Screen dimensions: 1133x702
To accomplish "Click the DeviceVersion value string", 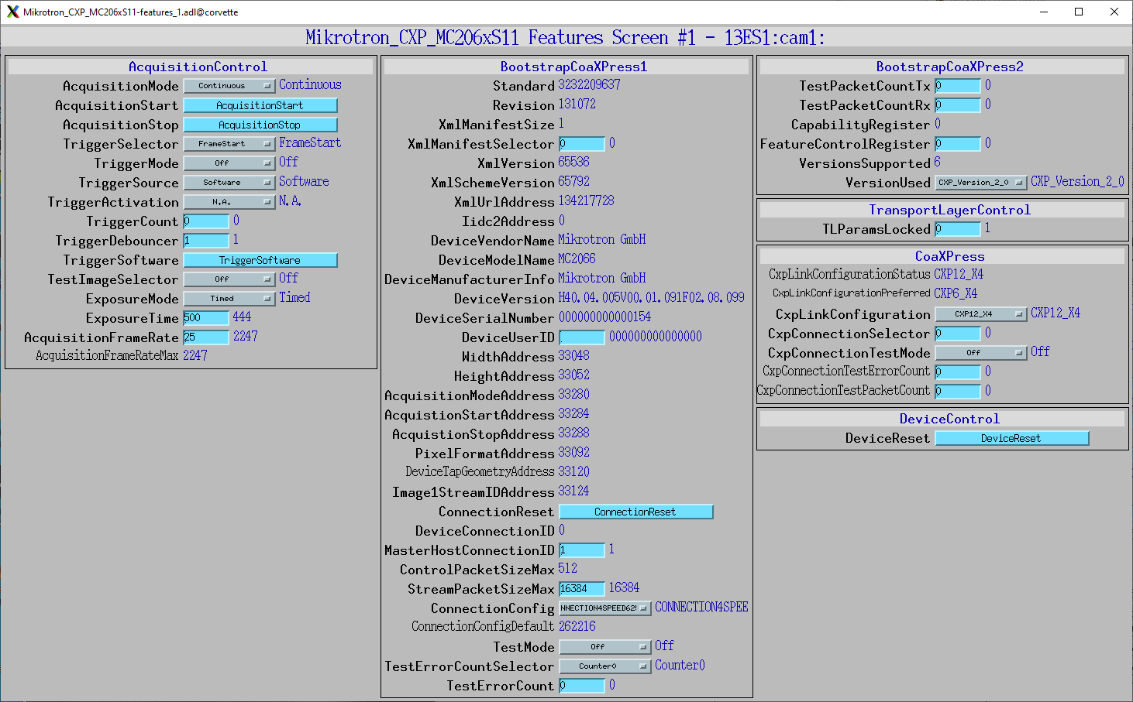I will [651, 298].
